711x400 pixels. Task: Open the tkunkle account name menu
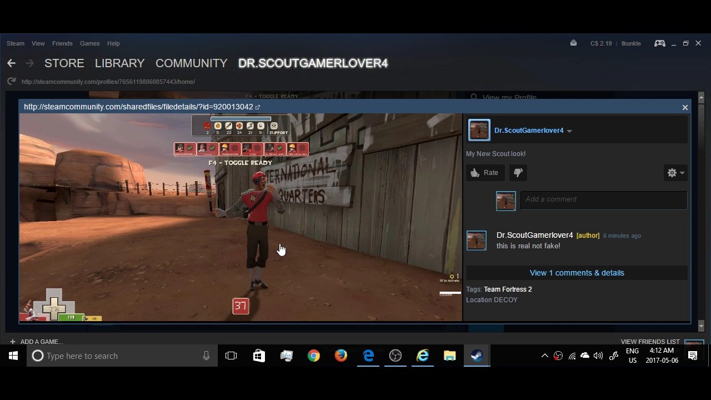[631, 43]
